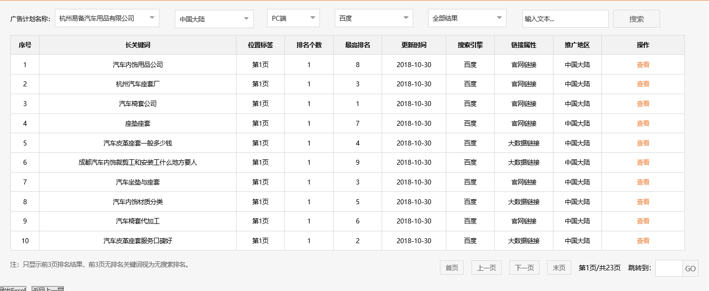
Task: Click the 搜索 search button
Action: point(636,18)
